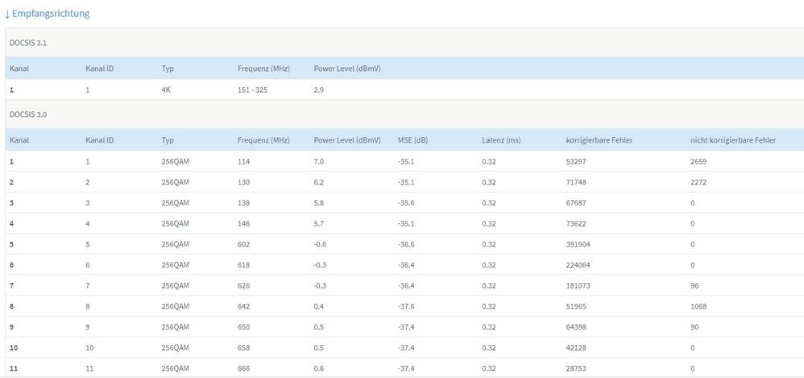The width and height of the screenshot is (804, 378).
Task: Click frequency 130 cell
Action: 243,182
